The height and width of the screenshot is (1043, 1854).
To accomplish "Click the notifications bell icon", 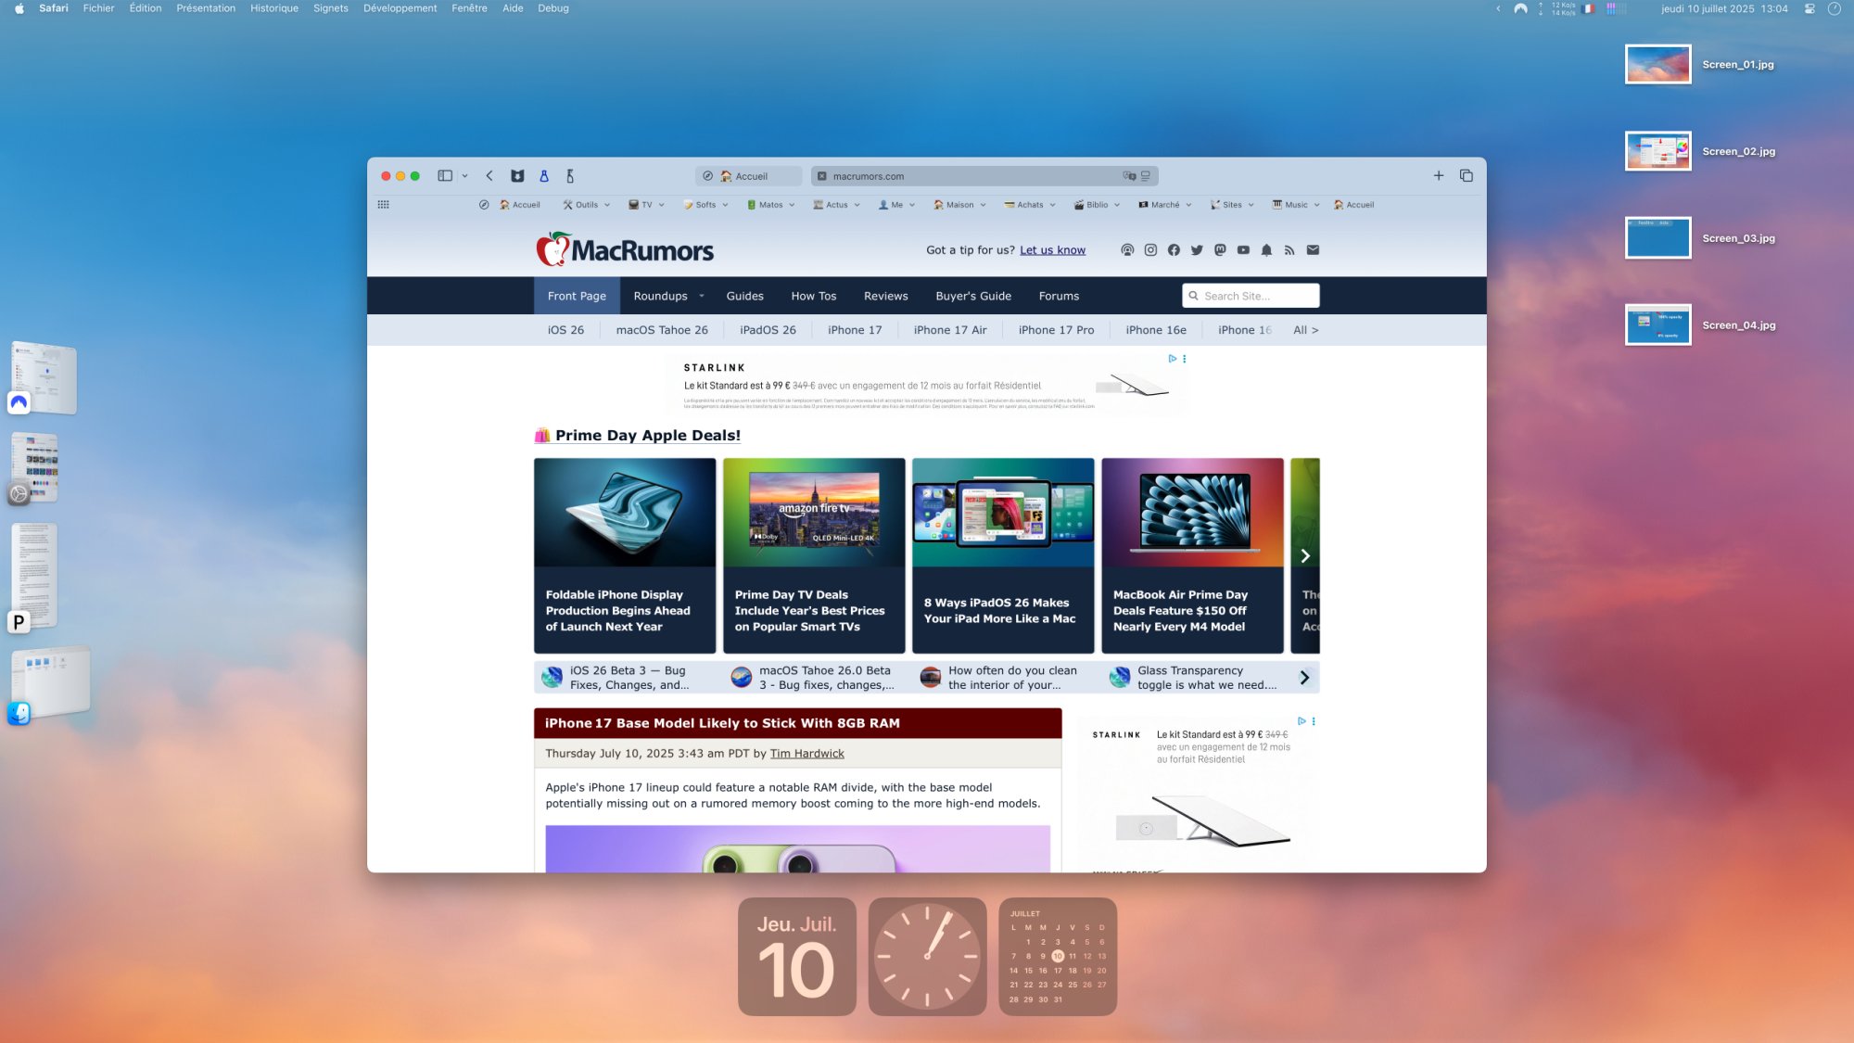I will coord(1266,250).
